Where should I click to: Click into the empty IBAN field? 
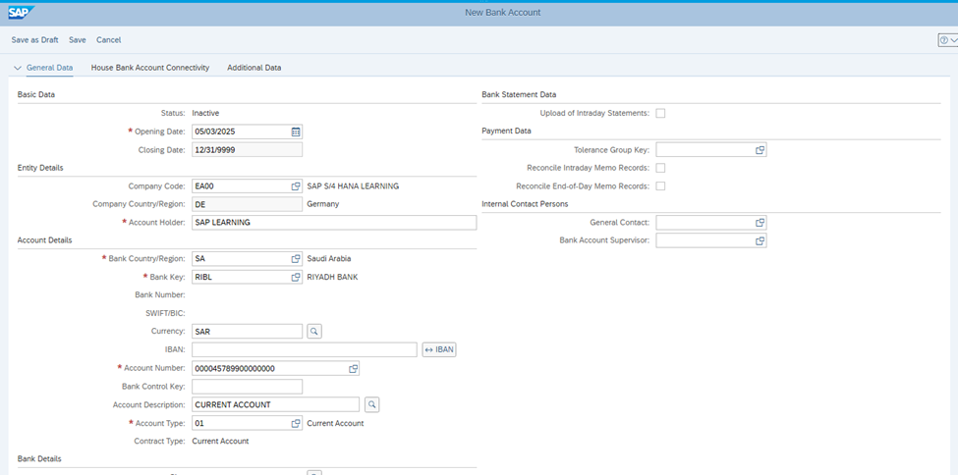tap(305, 349)
